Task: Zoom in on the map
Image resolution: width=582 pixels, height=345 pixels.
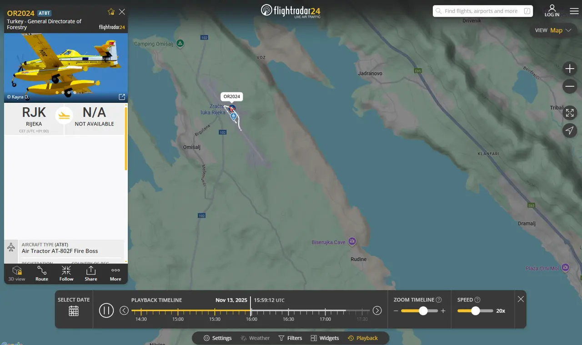Action: (569, 69)
